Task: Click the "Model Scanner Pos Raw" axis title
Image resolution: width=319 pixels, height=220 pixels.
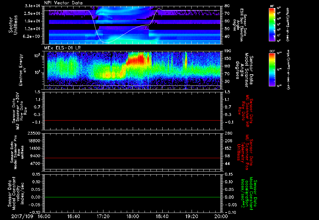Action: (x=17, y=152)
